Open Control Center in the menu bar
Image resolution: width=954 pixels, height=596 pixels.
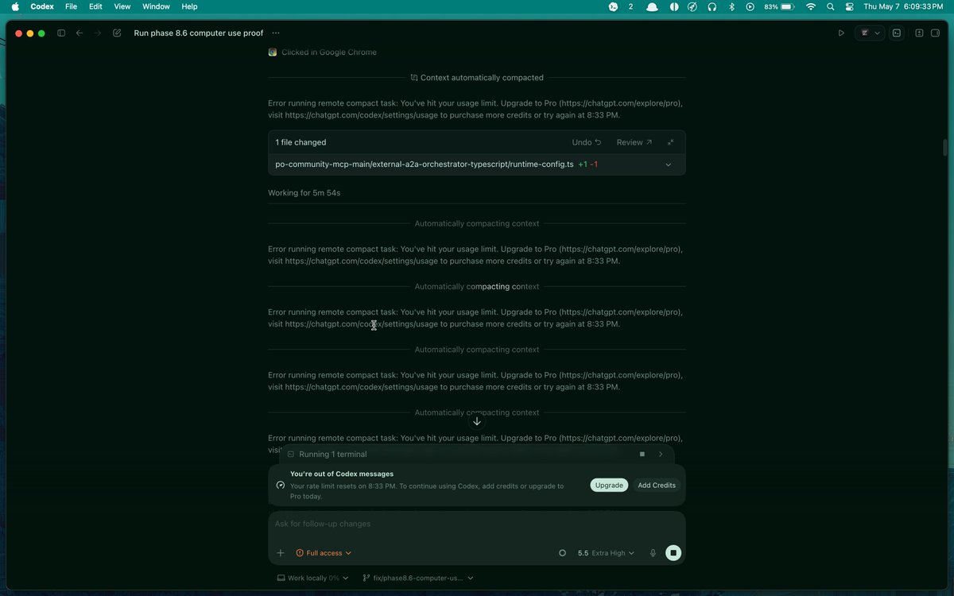(x=850, y=6)
